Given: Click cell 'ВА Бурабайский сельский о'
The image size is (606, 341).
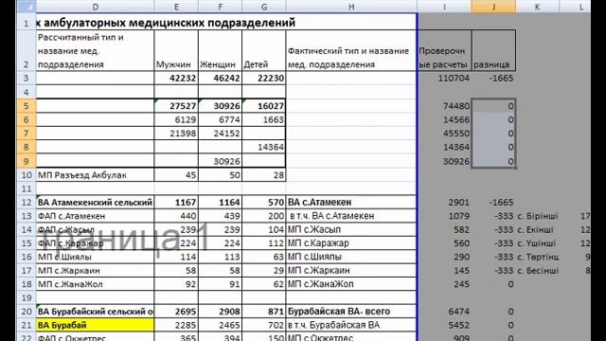Looking at the screenshot, I should (95, 312).
